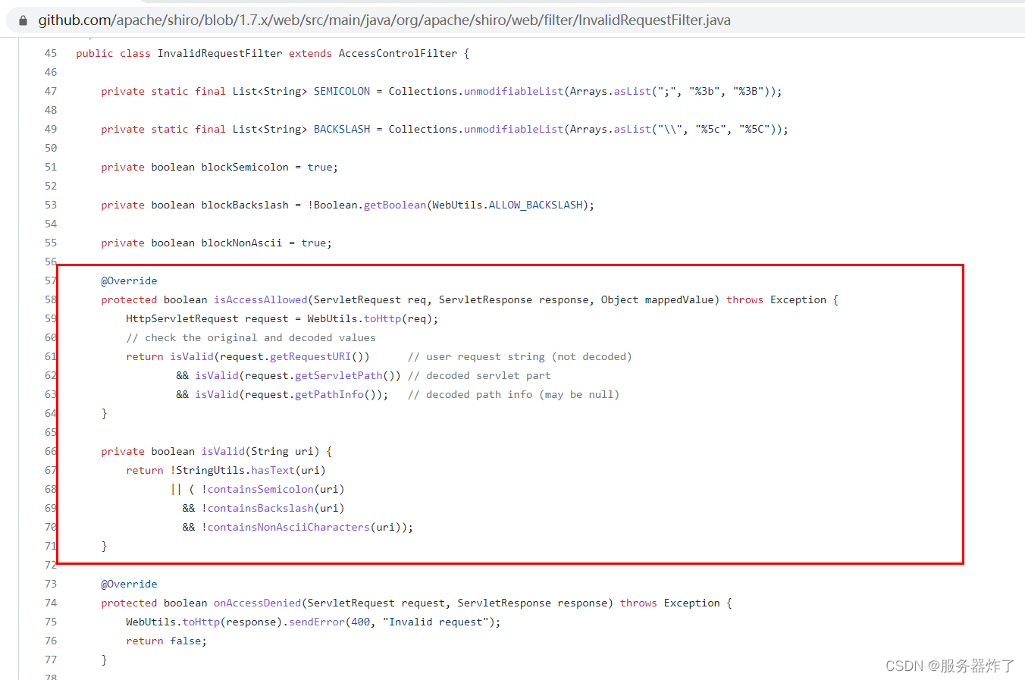This screenshot has width=1025, height=680.
Task: Click 'true' value of blockSemicolon
Action: click(x=320, y=167)
